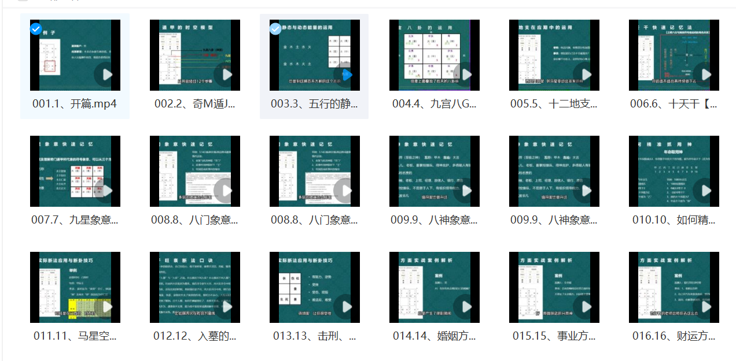Viewport: 736px width, 361px height.
Task: Uncheck the checkbox on 001.1 开篇.mp4
Action: [36, 29]
